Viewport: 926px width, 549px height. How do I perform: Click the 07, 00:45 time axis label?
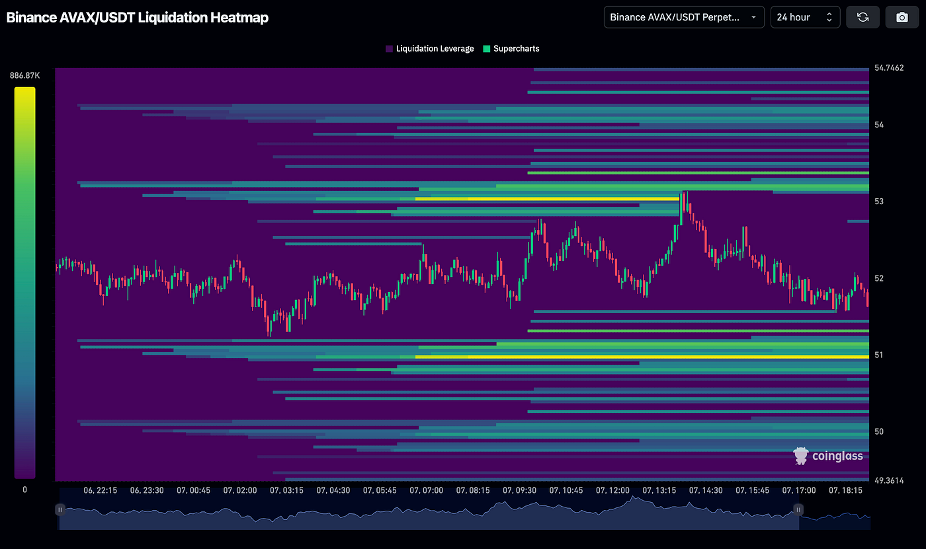point(193,491)
